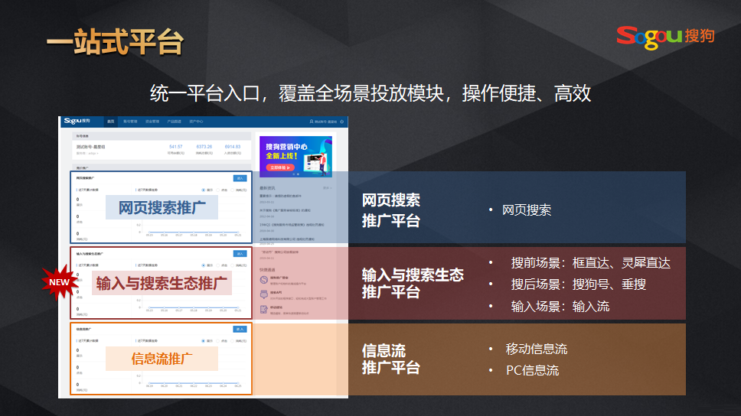The image size is (741, 416).
Task: Select 消耗(元) radio in 网页搜索推广 panel
Action: tap(233, 190)
